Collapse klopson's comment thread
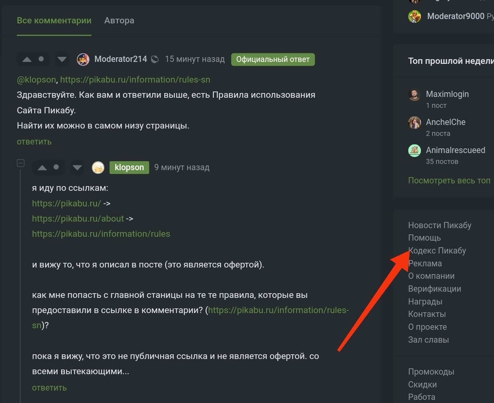 point(21,163)
